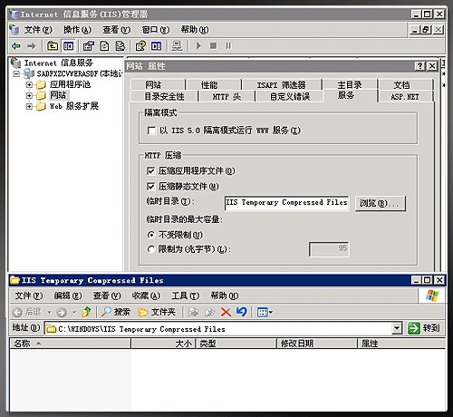The image size is (453, 417).
Task: Open 编辑(E) menu in Explorer window
Action: (x=68, y=296)
